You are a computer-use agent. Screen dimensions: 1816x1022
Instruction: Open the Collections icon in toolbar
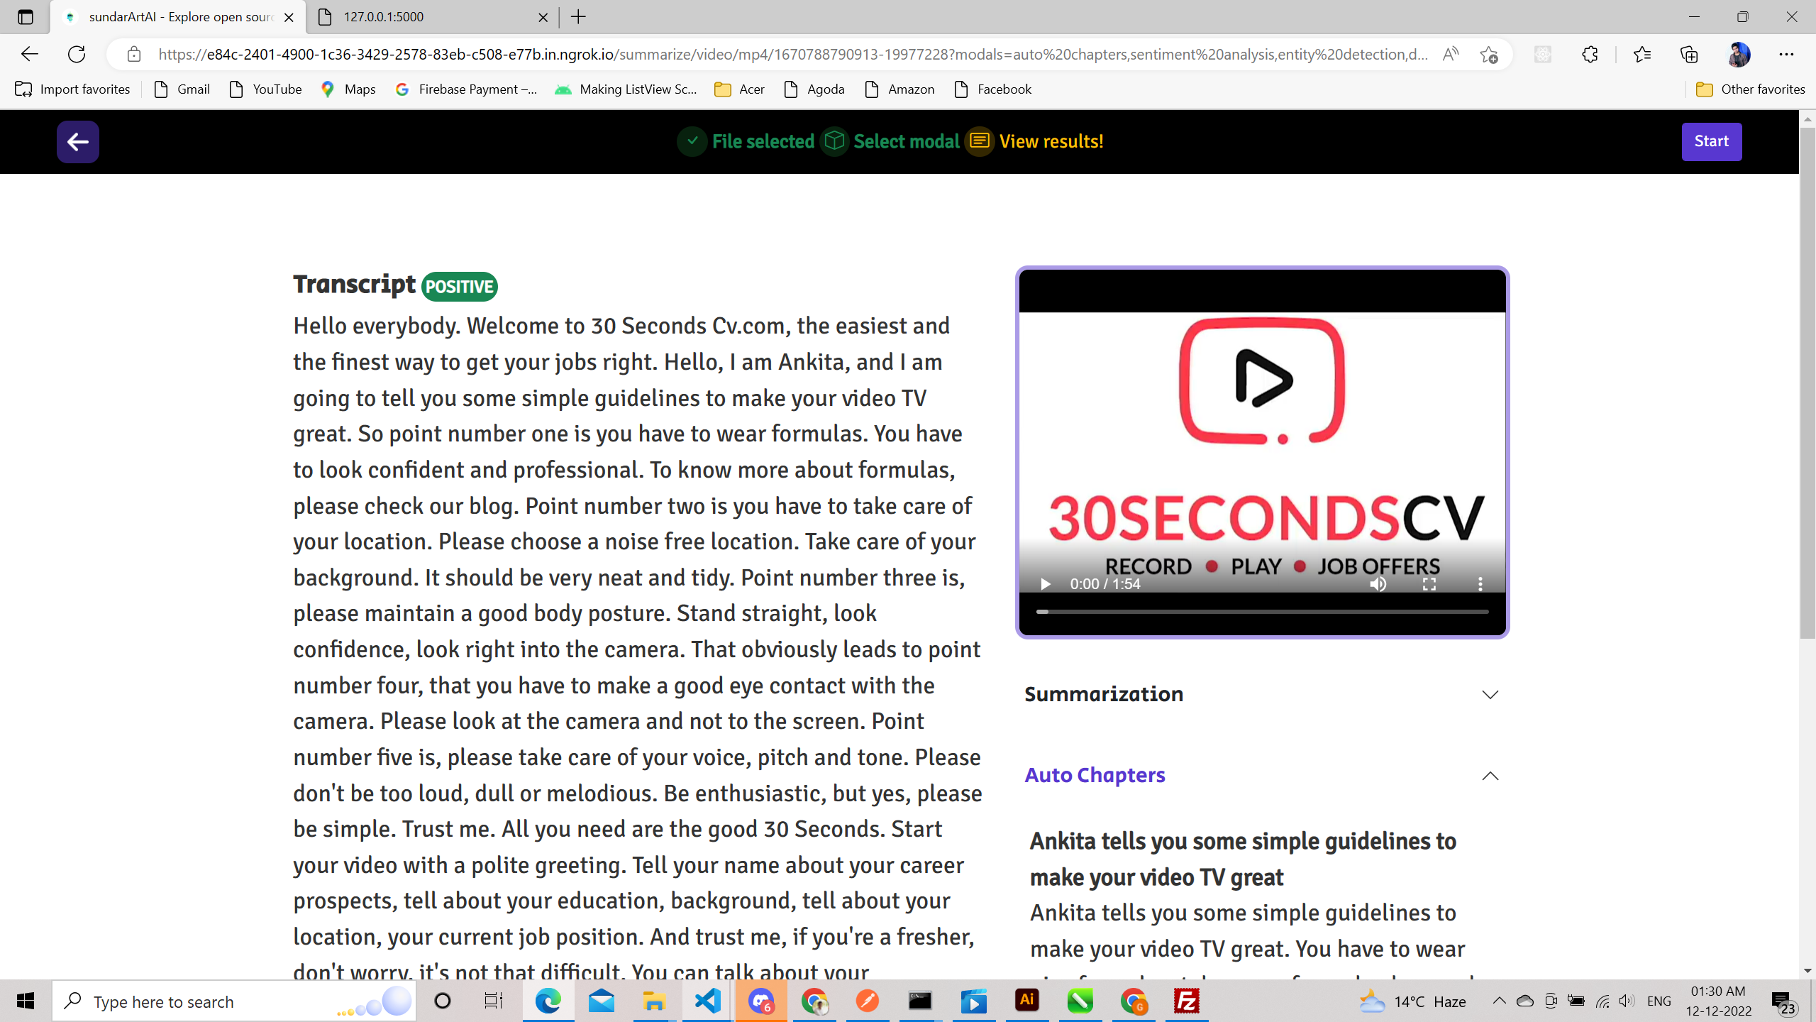(1689, 55)
